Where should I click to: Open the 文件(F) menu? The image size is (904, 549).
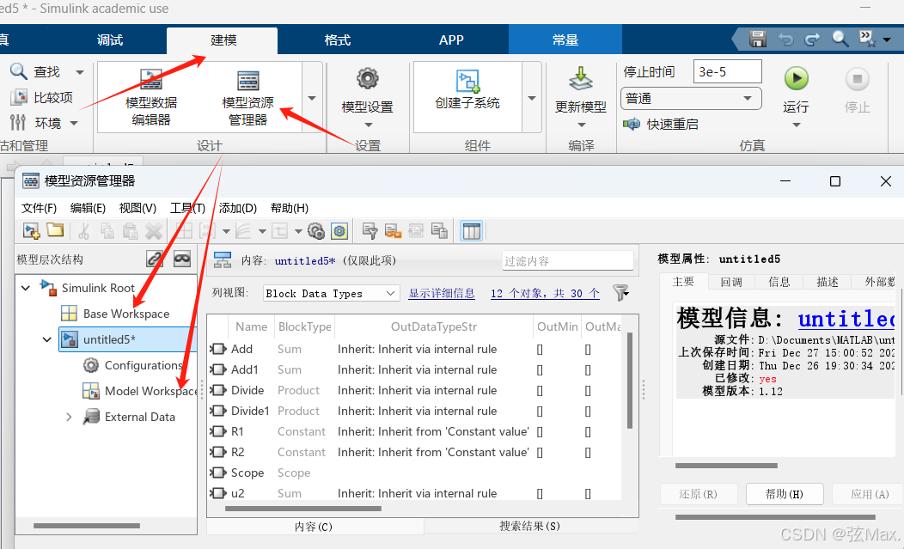coord(39,208)
